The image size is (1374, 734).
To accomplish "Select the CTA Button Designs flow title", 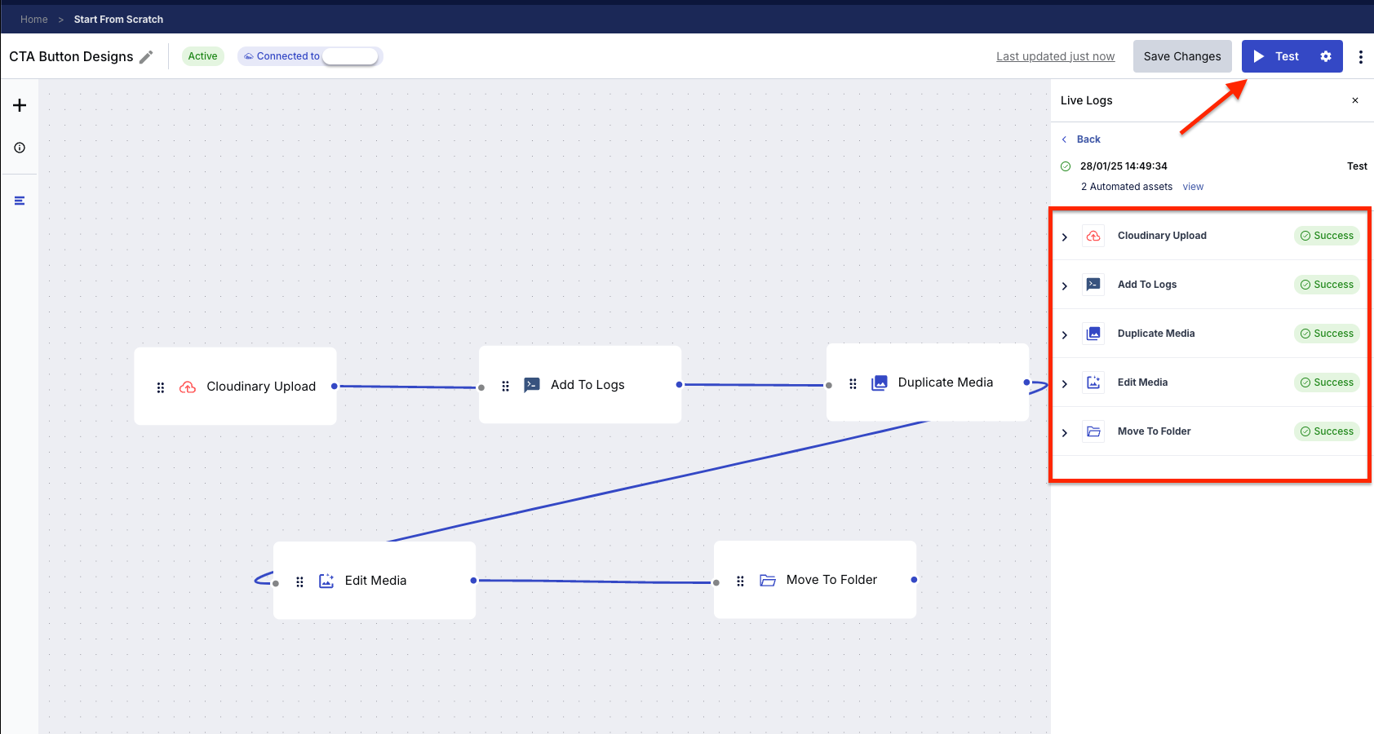I will pos(71,56).
